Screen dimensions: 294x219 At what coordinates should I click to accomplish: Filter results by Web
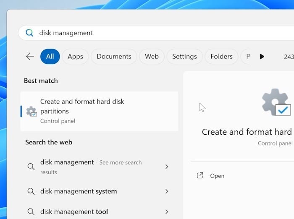152,56
